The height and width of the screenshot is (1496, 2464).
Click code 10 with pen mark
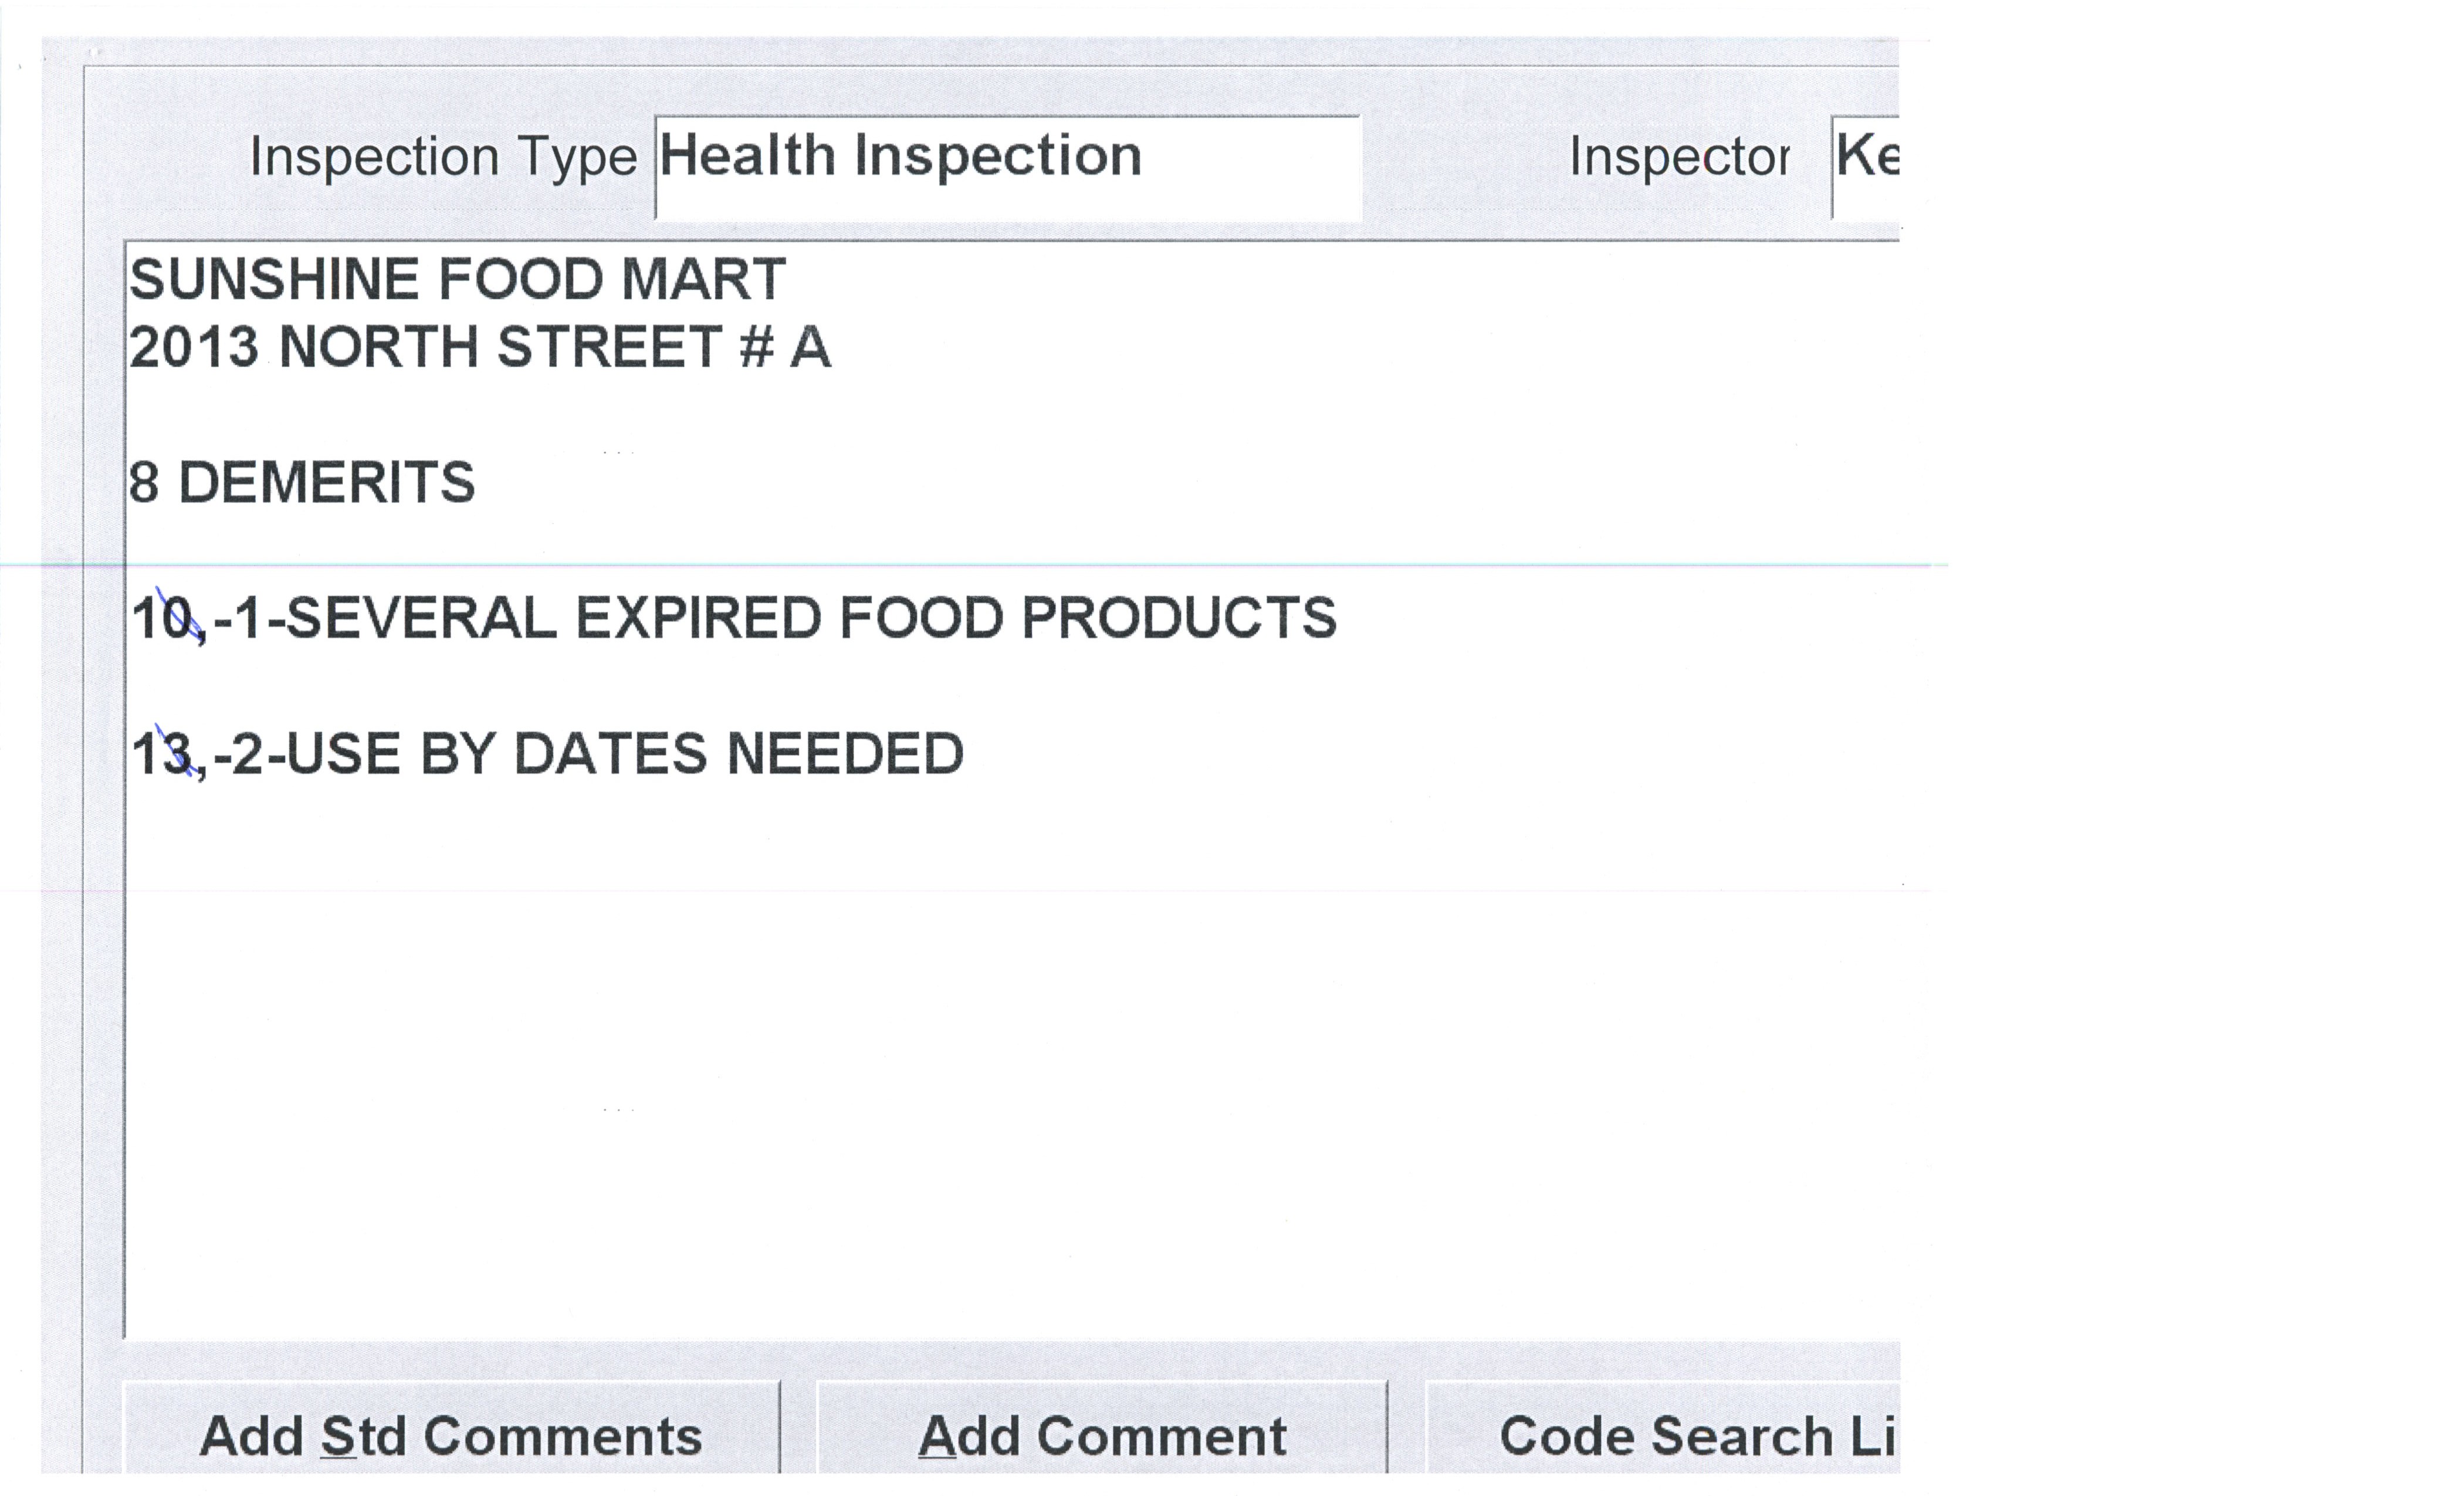pyautogui.click(x=165, y=618)
